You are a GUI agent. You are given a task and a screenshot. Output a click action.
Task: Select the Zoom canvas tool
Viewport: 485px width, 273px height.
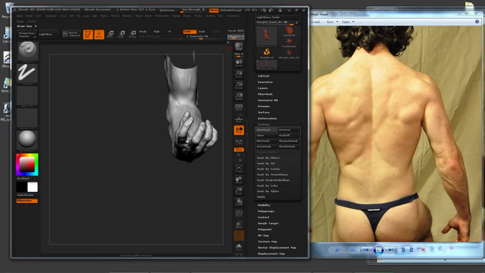coord(239,74)
